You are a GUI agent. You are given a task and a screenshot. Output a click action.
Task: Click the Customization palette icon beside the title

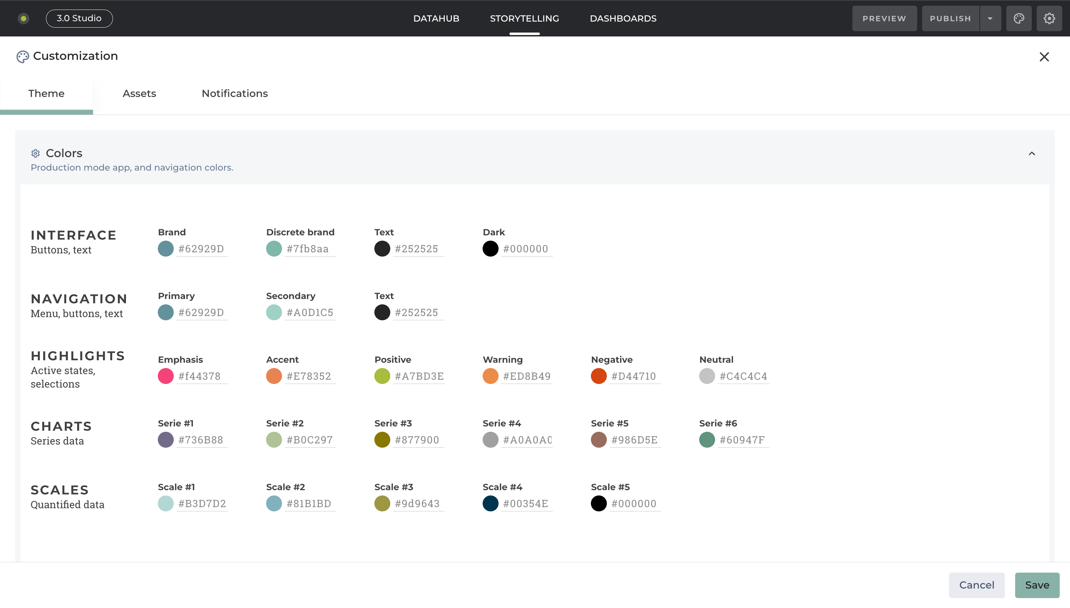coord(23,56)
